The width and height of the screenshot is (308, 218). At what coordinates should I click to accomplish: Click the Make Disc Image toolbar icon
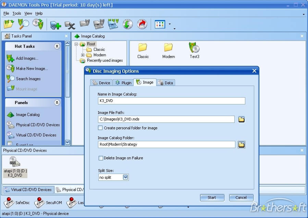38,24
